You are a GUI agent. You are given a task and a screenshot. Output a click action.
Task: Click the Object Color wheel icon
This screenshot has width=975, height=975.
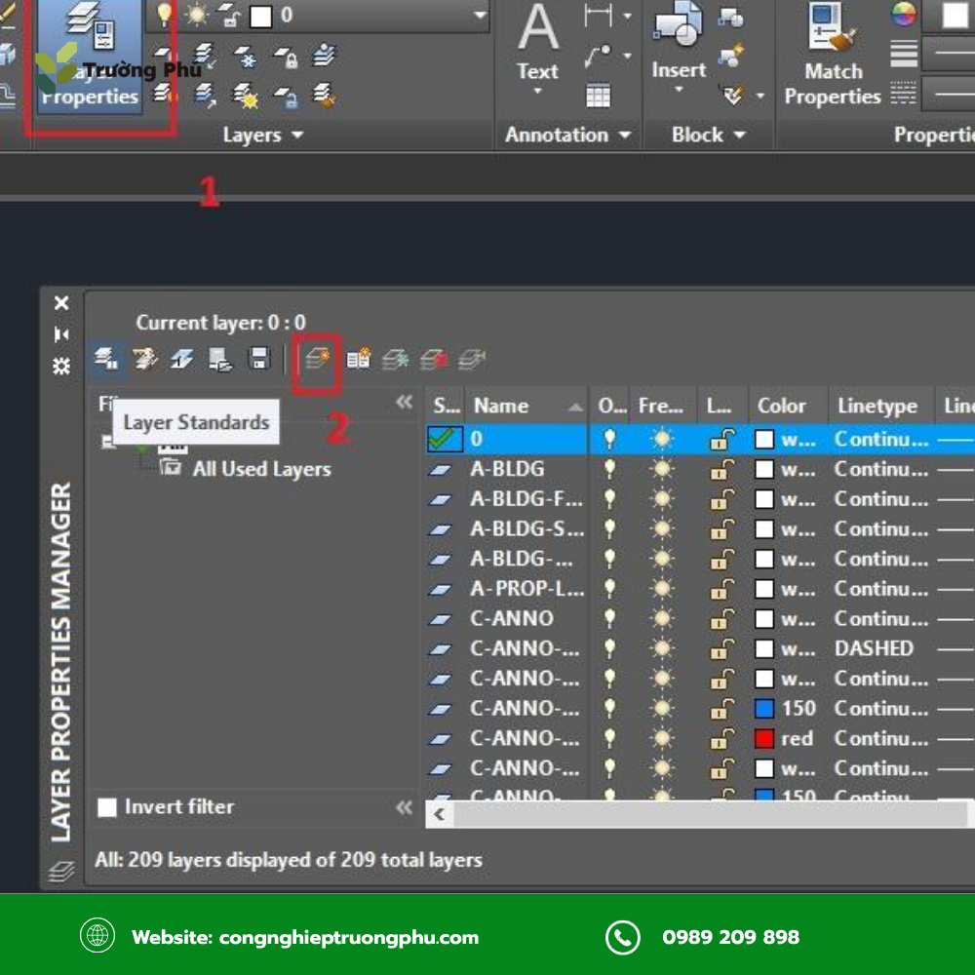(x=904, y=14)
